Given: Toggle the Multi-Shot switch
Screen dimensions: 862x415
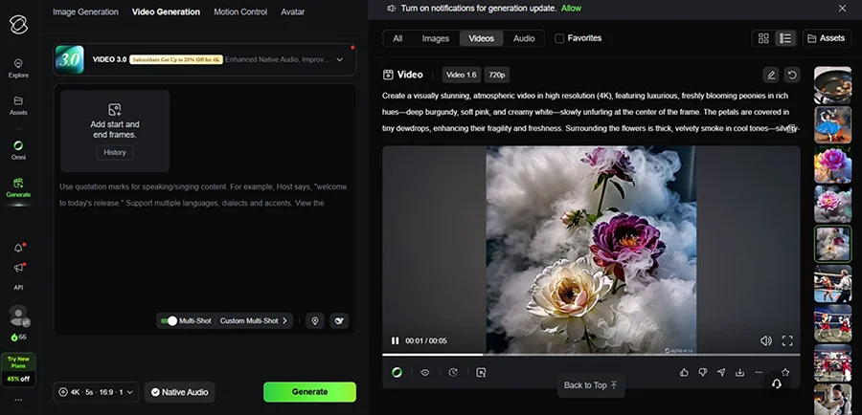Looking at the screenshot, I should 169,320.
